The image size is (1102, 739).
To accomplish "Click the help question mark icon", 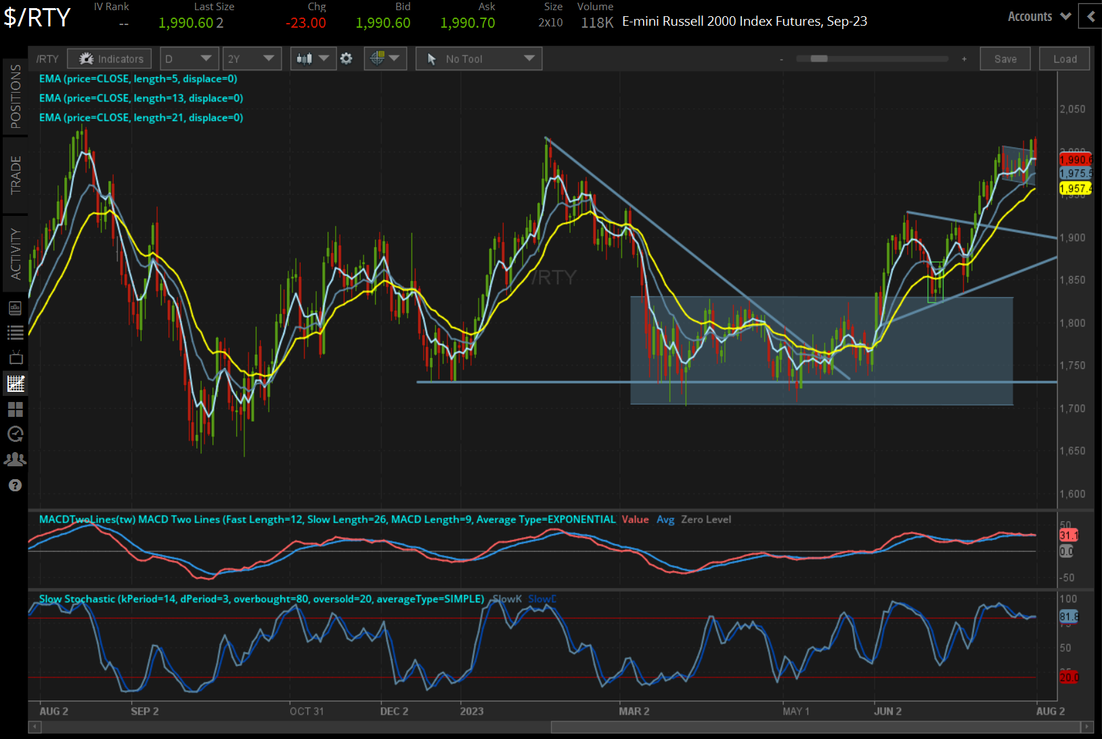I will pyautogui.click(x=15, y=485).
